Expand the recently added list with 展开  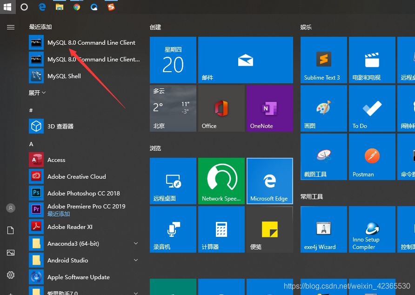point(37,93)
